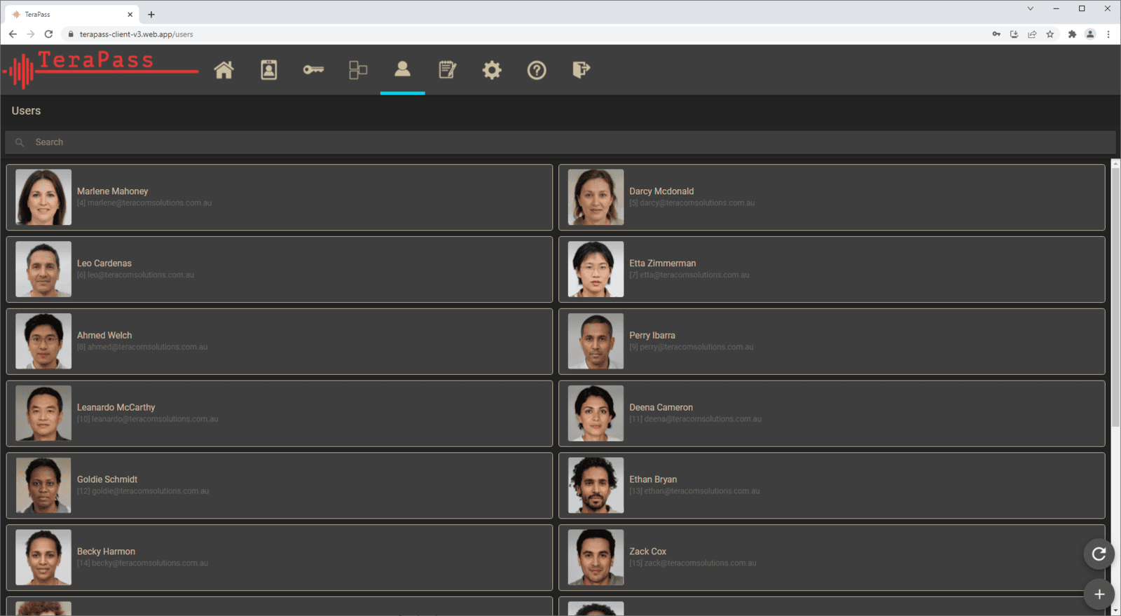This screenshot has height=616, width=1121.
Task: Click the name Ethan Bryan
Action: point(653,479)
